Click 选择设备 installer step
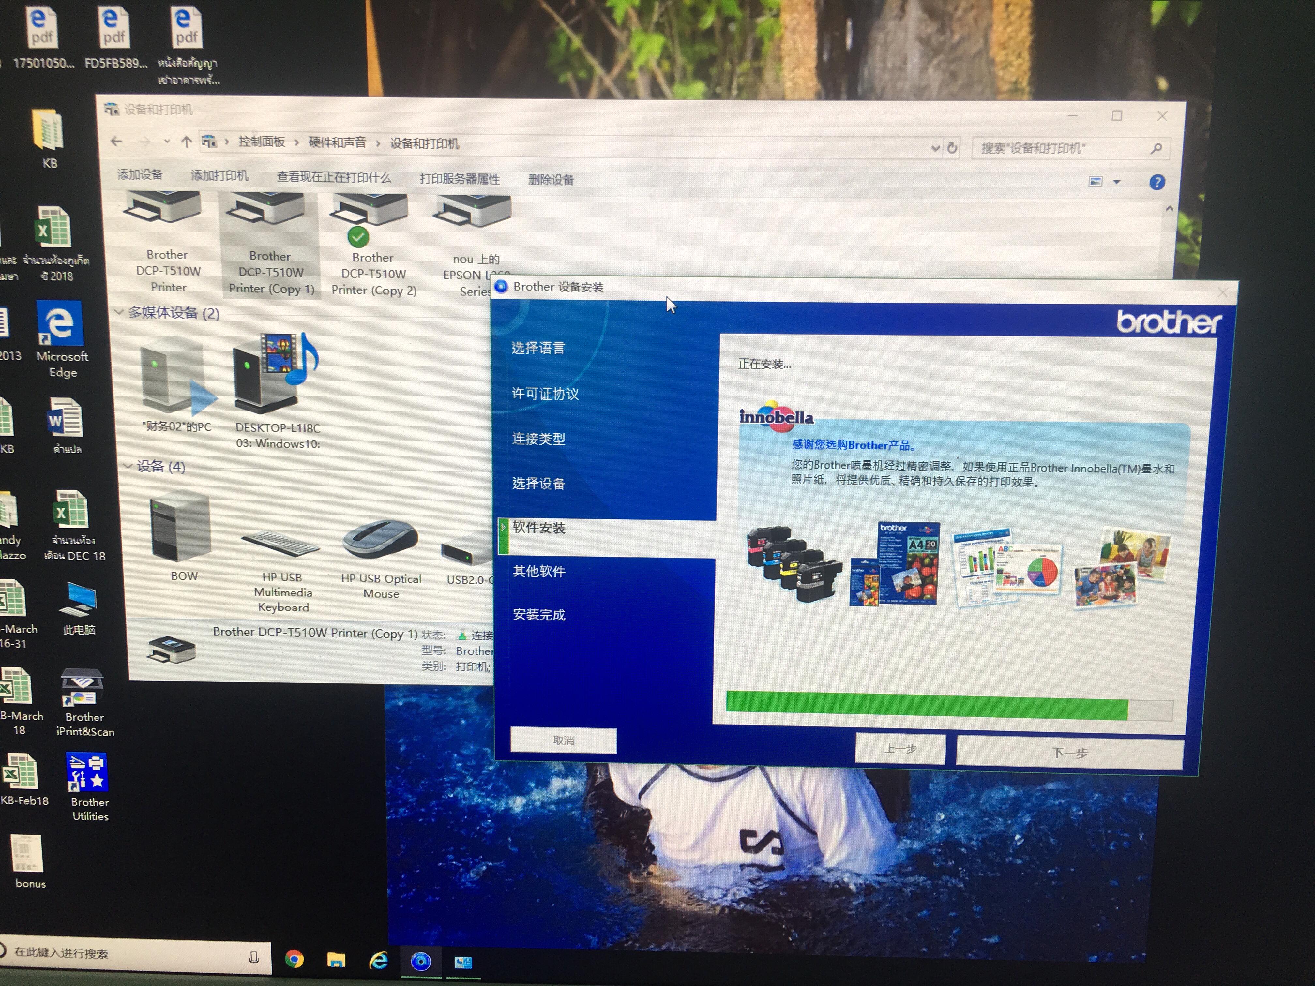This screenshot has height=986, width=1315. click(538, 483)
